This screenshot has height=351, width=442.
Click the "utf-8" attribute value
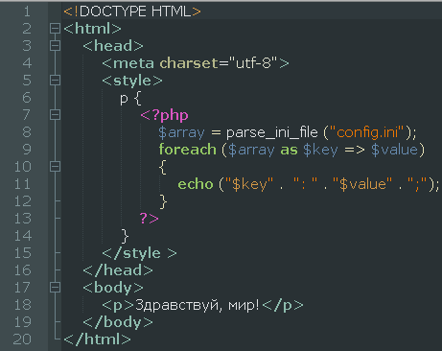(253, 63)
